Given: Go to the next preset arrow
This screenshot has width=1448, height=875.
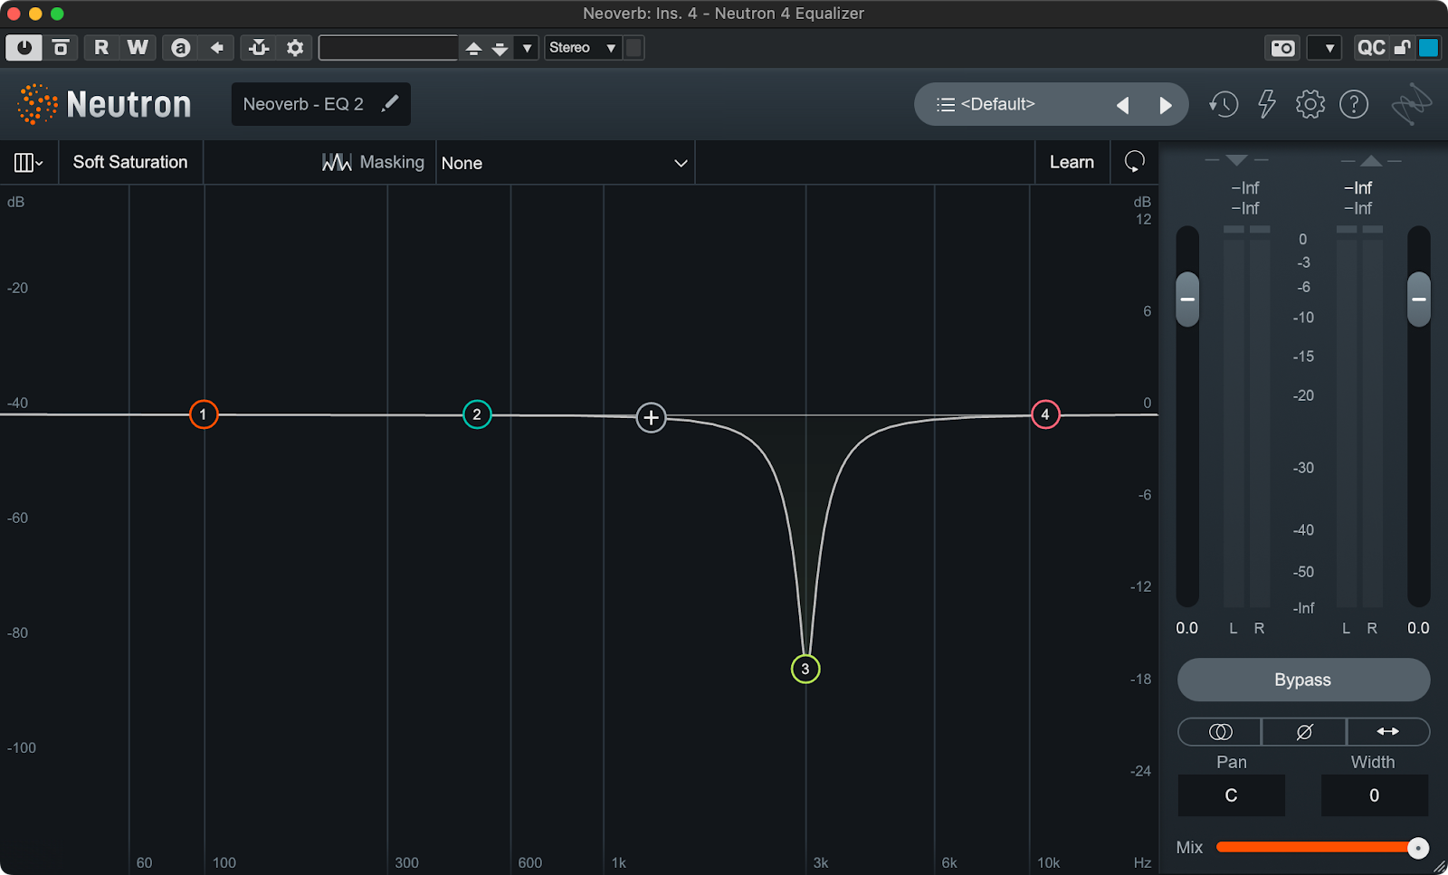Looking at the screenshot, I should click(x=1166, y=105).
